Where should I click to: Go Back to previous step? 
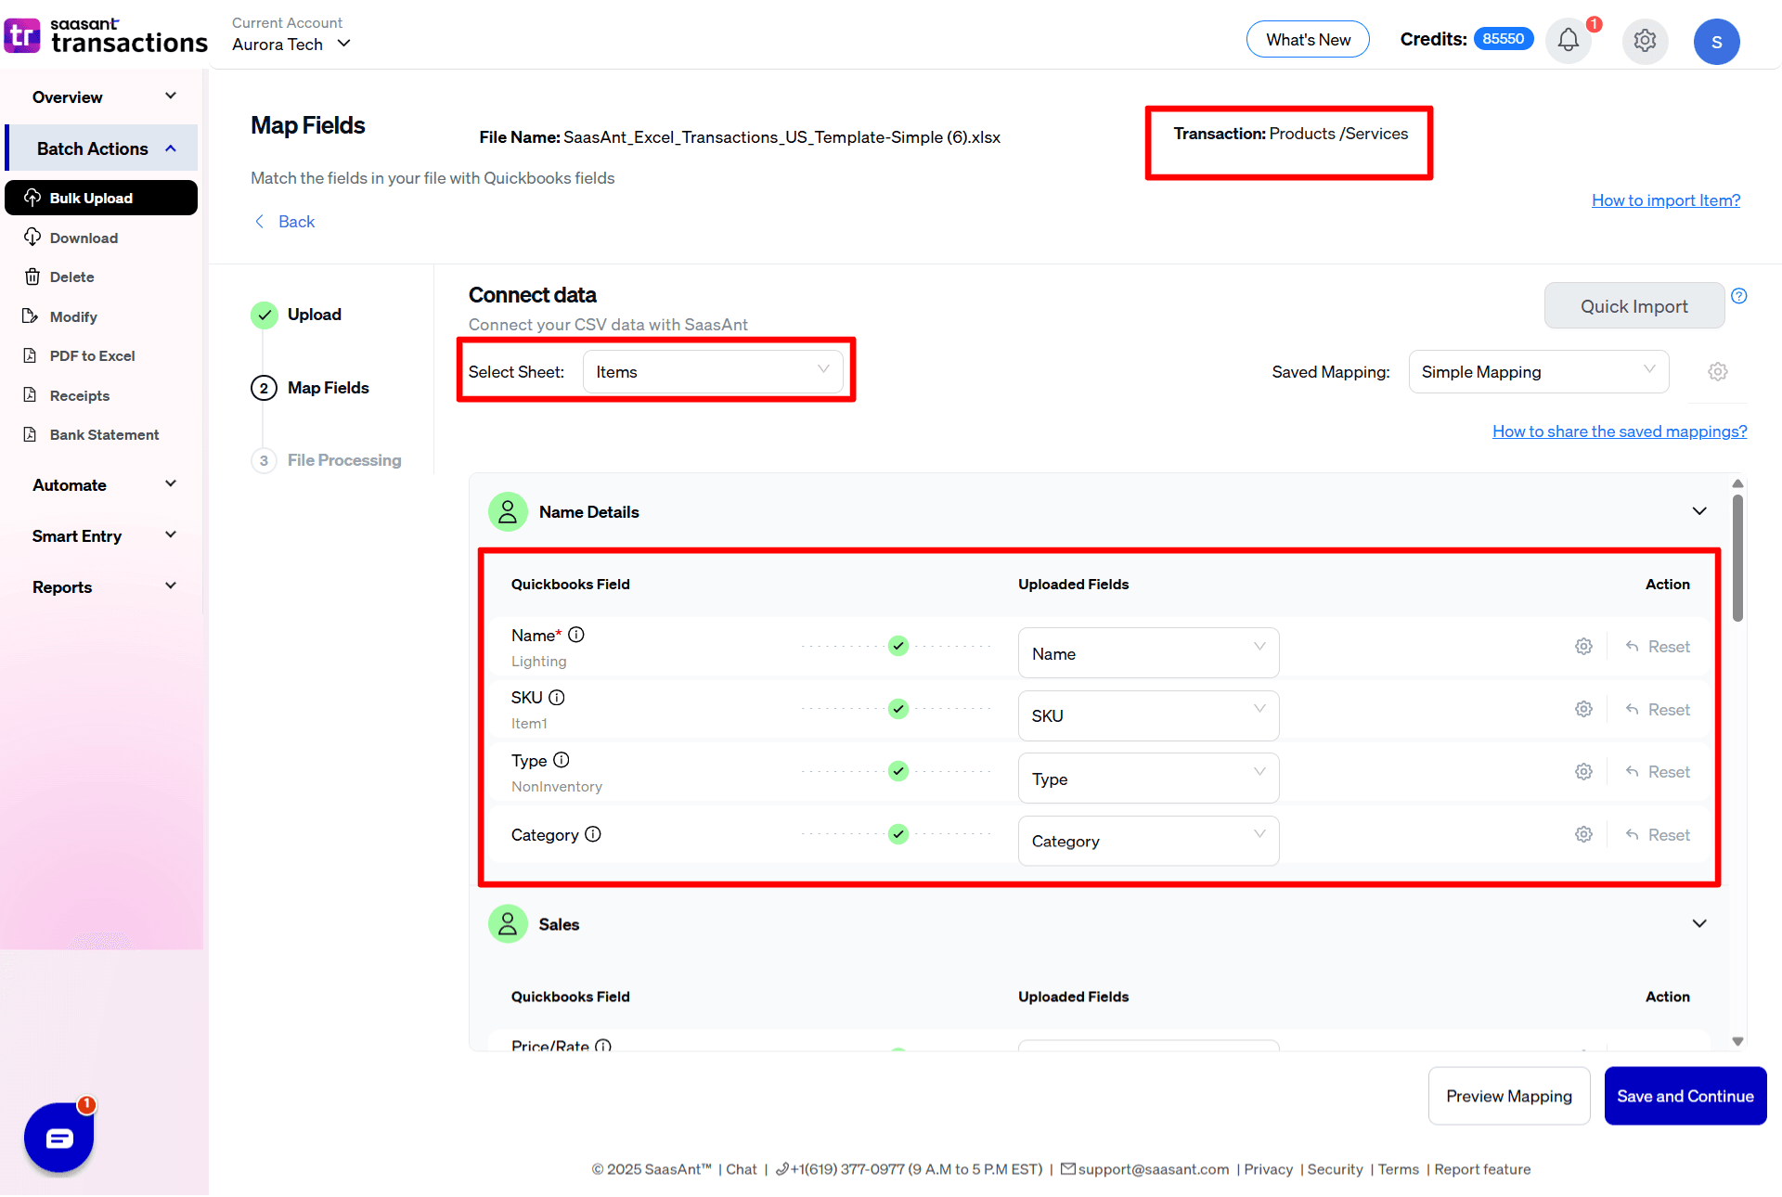point(285,221)
